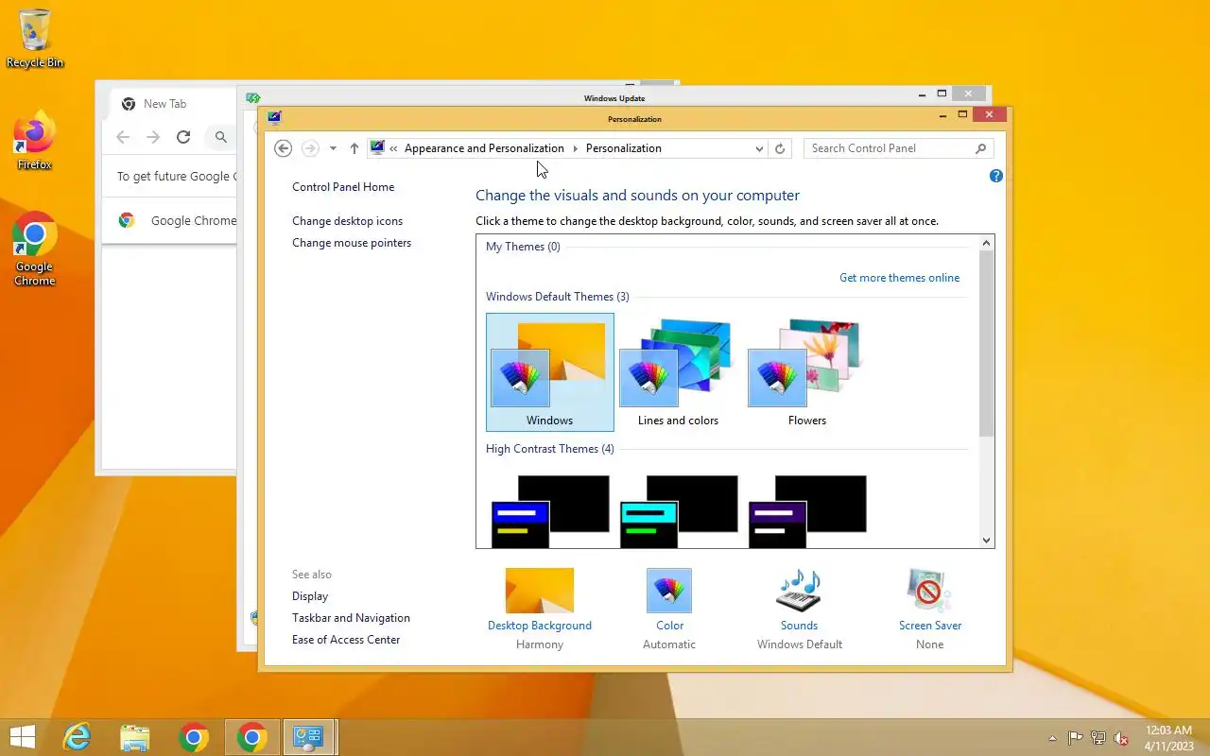1210x756 pixels.
Task: Click the search magnifier icon in Control Panel
Action: [980, 148]
